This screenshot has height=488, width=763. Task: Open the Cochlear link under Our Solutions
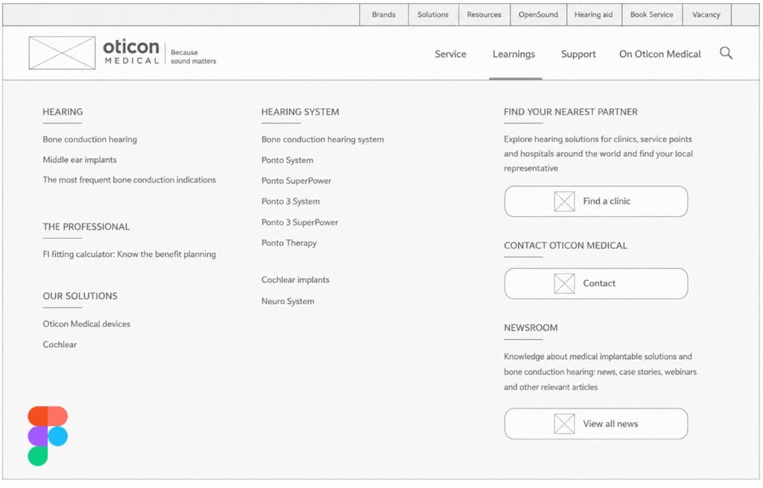[60, 344]
